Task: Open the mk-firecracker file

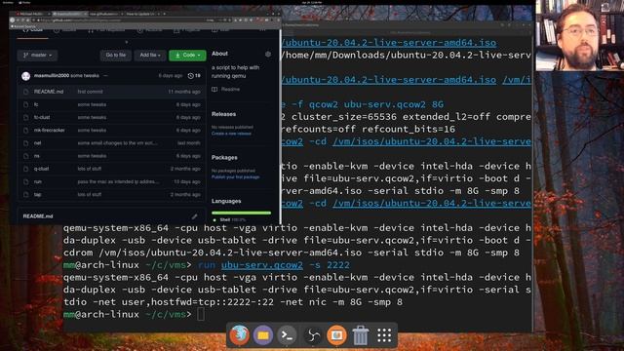Action: click(50, 130)
